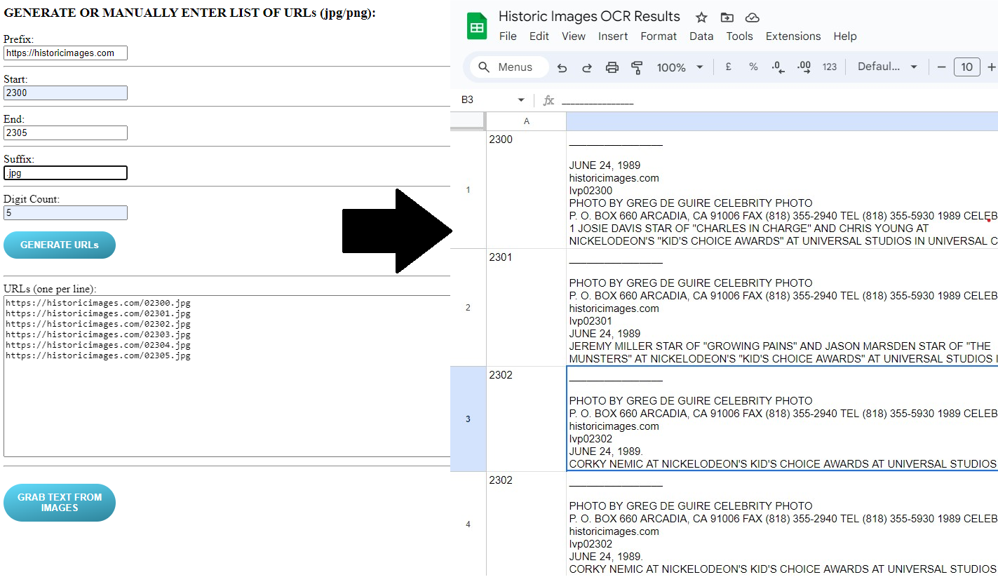Select row 1 header
This screenshot has width=998, height=577.
[x=468, y=190]
